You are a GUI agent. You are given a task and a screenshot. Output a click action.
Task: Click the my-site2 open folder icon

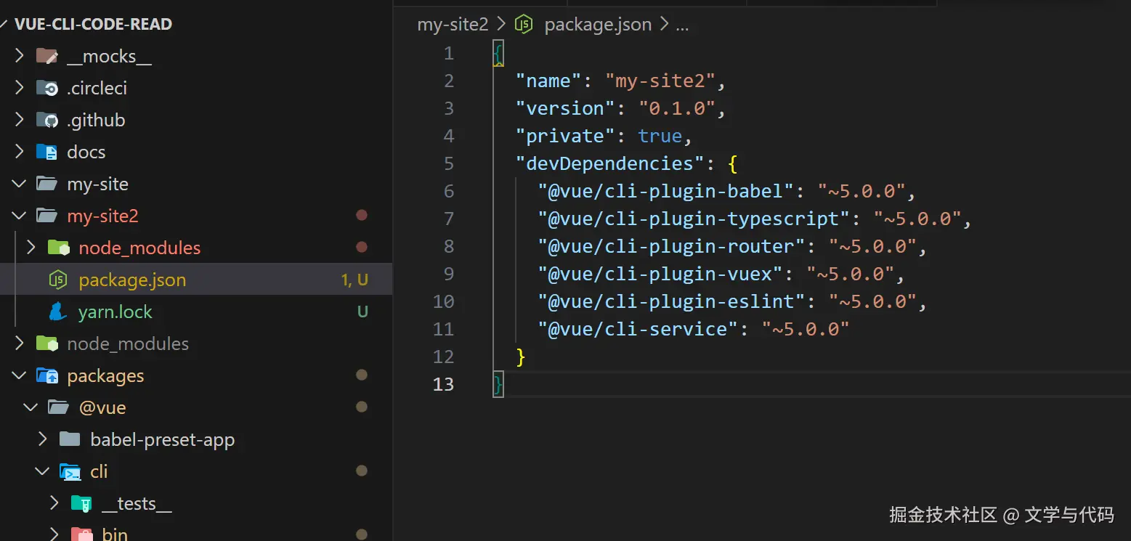pyautogui.click(x=47, y=216)
